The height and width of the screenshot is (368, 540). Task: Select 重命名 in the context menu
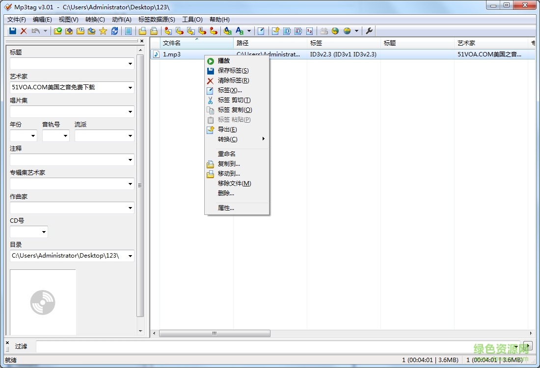(x=227, y=154)
